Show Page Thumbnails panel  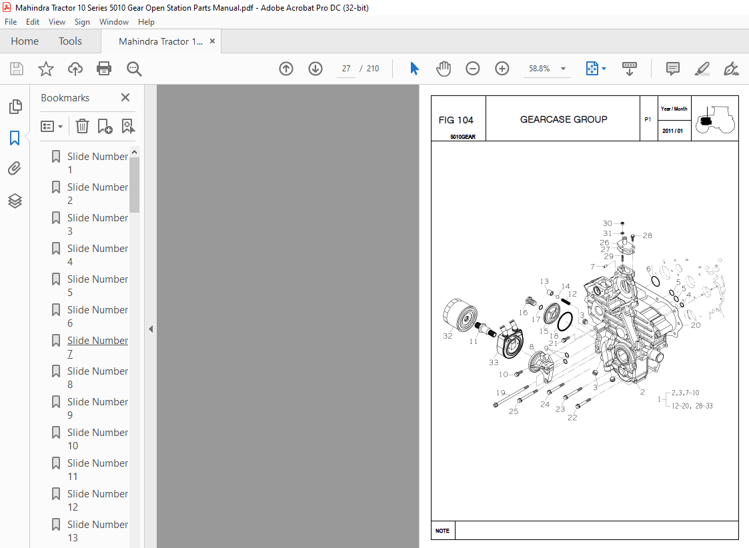(15, 107)
